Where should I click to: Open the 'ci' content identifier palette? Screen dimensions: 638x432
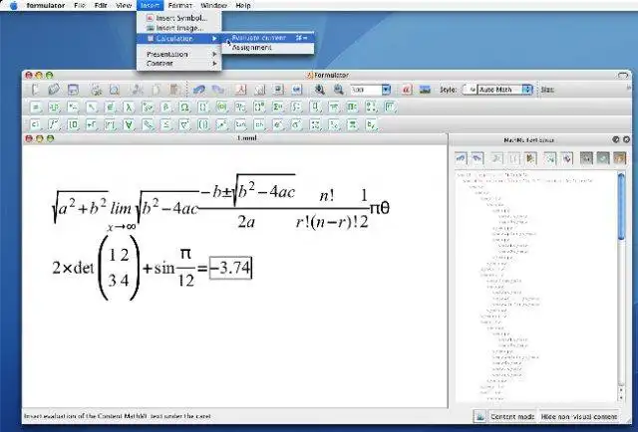[36, 124]
